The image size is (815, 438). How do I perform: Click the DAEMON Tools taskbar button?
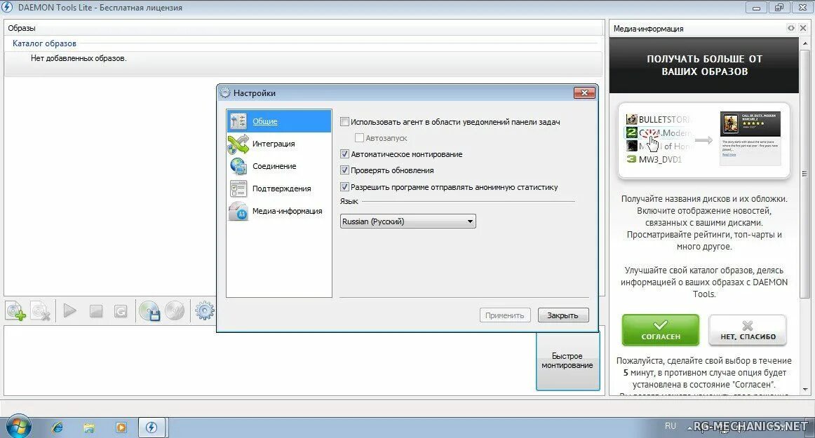point(151,427)
